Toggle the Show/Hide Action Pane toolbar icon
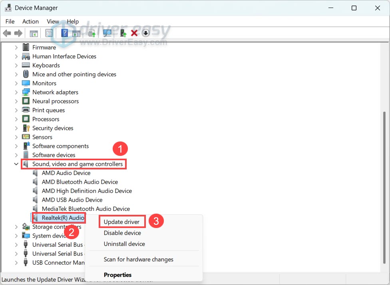The width and height of the screenshot is (390, 285). (x=76, y=33)
